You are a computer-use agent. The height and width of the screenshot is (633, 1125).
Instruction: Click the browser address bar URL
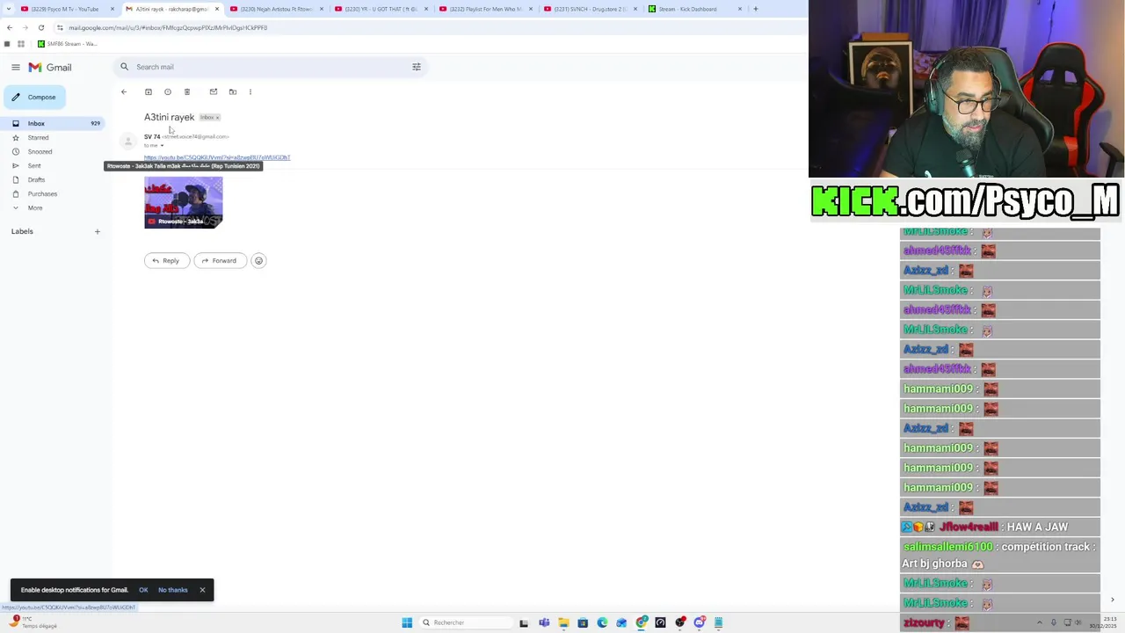click(168, 27)
